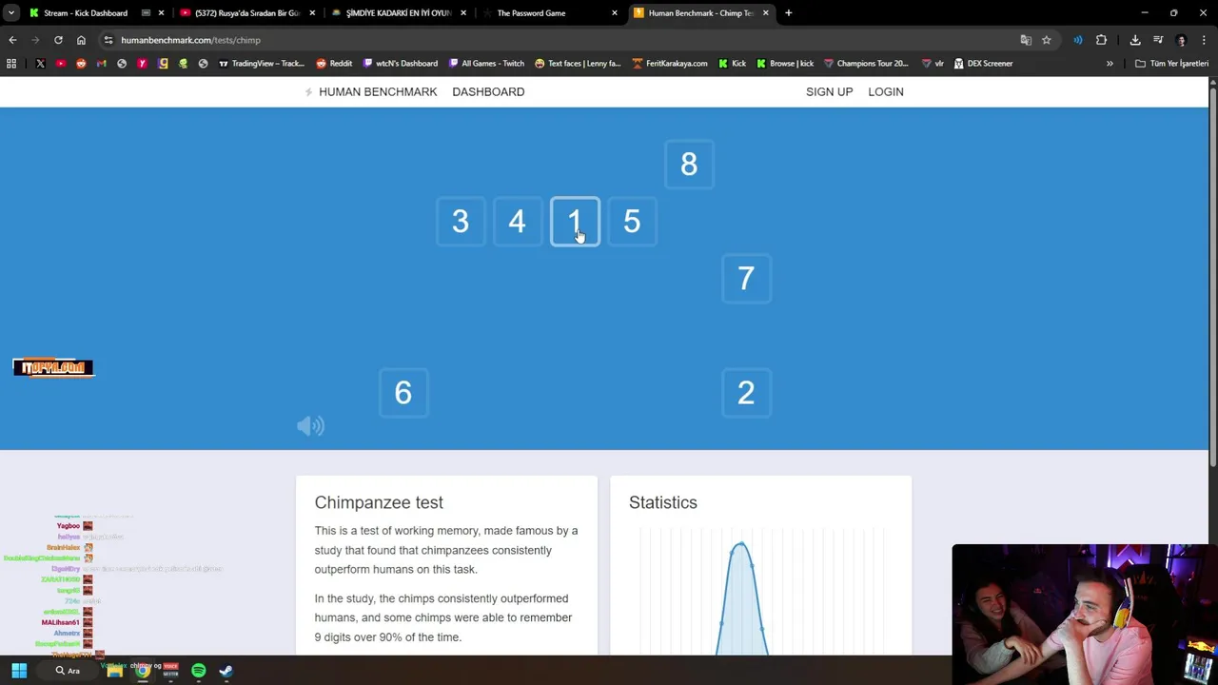
Task: Click the number 4 tile
Action: [x=518, y=222]
